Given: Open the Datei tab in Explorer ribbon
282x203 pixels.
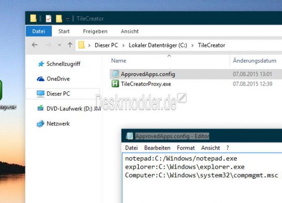Looking at the screenshot, I should tap(39, 31).
